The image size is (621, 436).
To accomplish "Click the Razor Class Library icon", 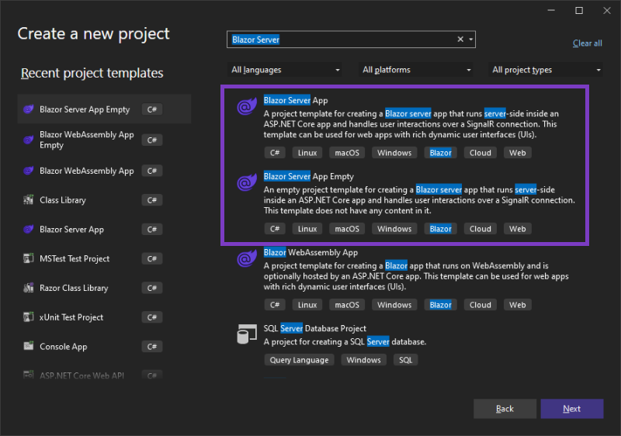I will pyautogui.click(x=29, y=288).
